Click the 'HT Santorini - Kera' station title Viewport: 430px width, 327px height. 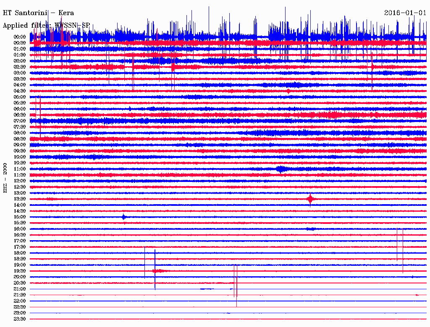[38, 13]
